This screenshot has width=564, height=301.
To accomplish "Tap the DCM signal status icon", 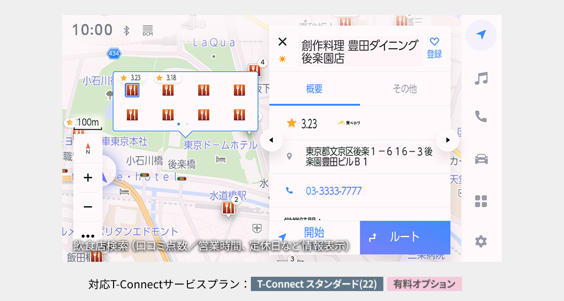I will (147, 30).
